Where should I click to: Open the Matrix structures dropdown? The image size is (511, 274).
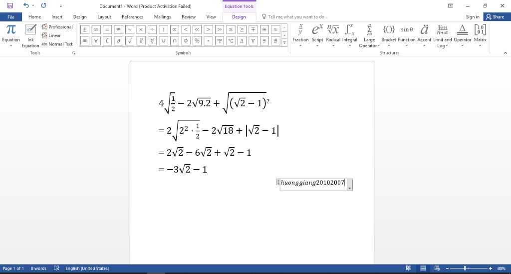click(480, 35)
